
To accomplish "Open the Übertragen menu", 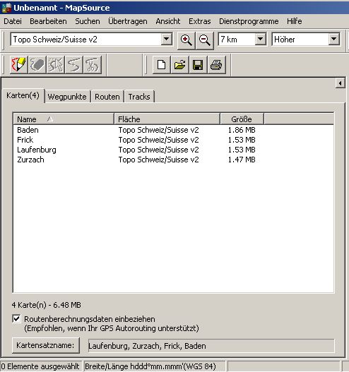I will 128,21.
